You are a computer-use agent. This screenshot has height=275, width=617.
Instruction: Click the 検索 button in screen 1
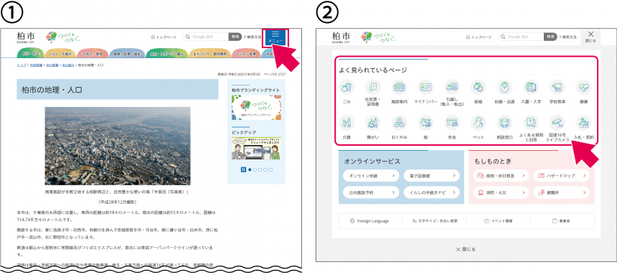point(235,37)
